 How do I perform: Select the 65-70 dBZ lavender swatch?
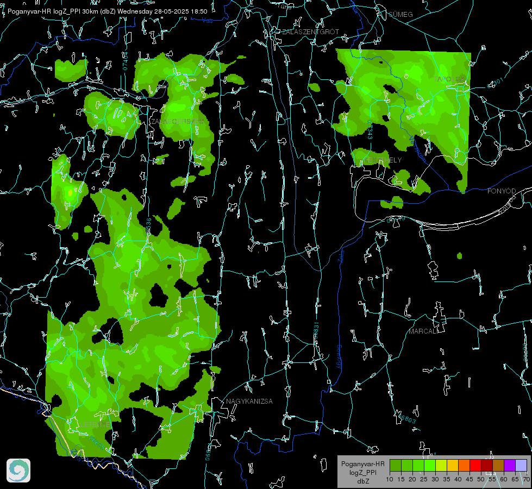(521, 466)
